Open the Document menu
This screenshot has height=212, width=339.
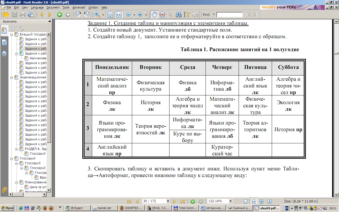tap(53, 7)
